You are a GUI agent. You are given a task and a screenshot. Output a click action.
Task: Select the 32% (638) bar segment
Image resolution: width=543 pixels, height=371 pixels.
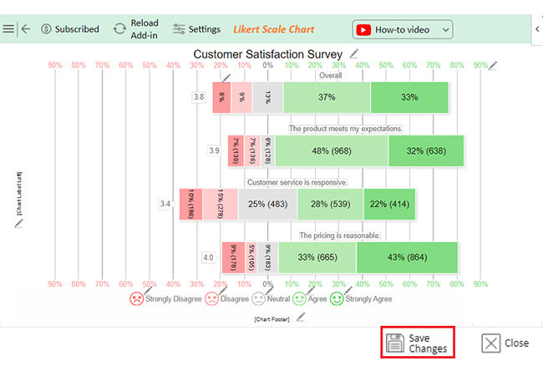(426, 150)
